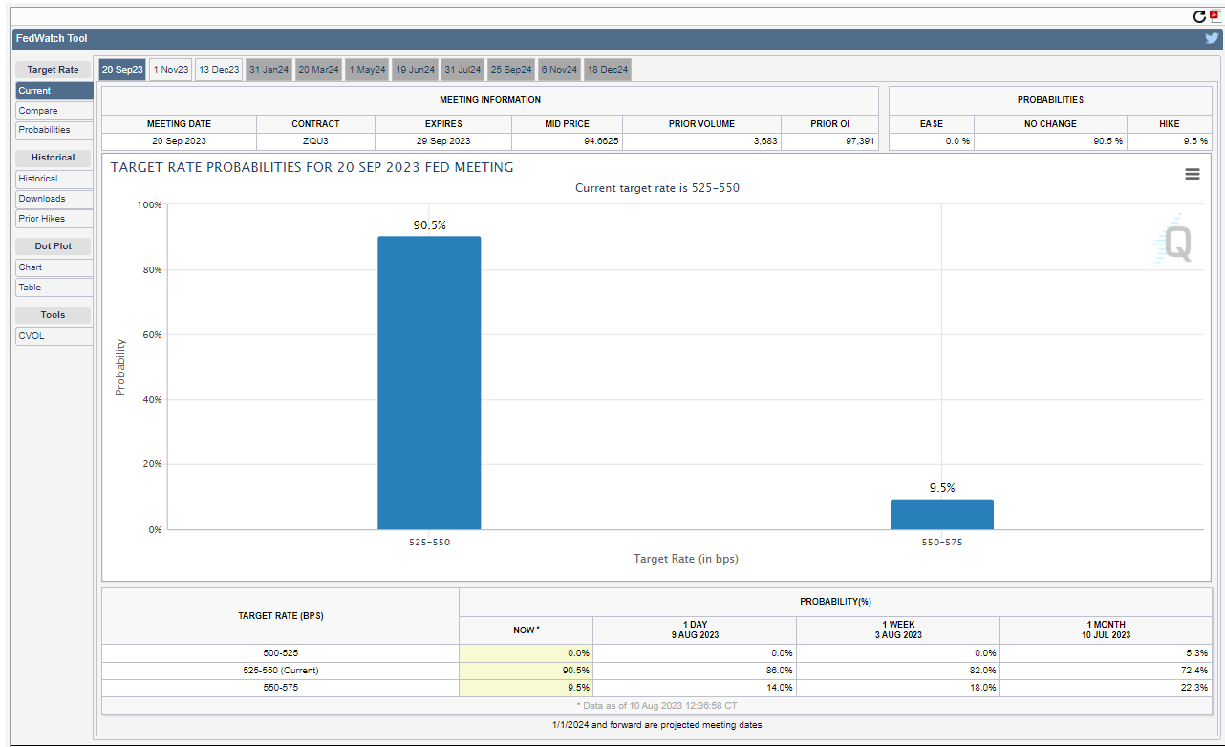Image resolution: width=1225 pixels, height=747 pixels.
Task: Open Probabilities in the sidebar
Action: pyautogui.click(x=54, y=130)
